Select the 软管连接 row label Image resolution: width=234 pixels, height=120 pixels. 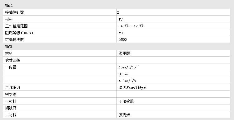12,60
